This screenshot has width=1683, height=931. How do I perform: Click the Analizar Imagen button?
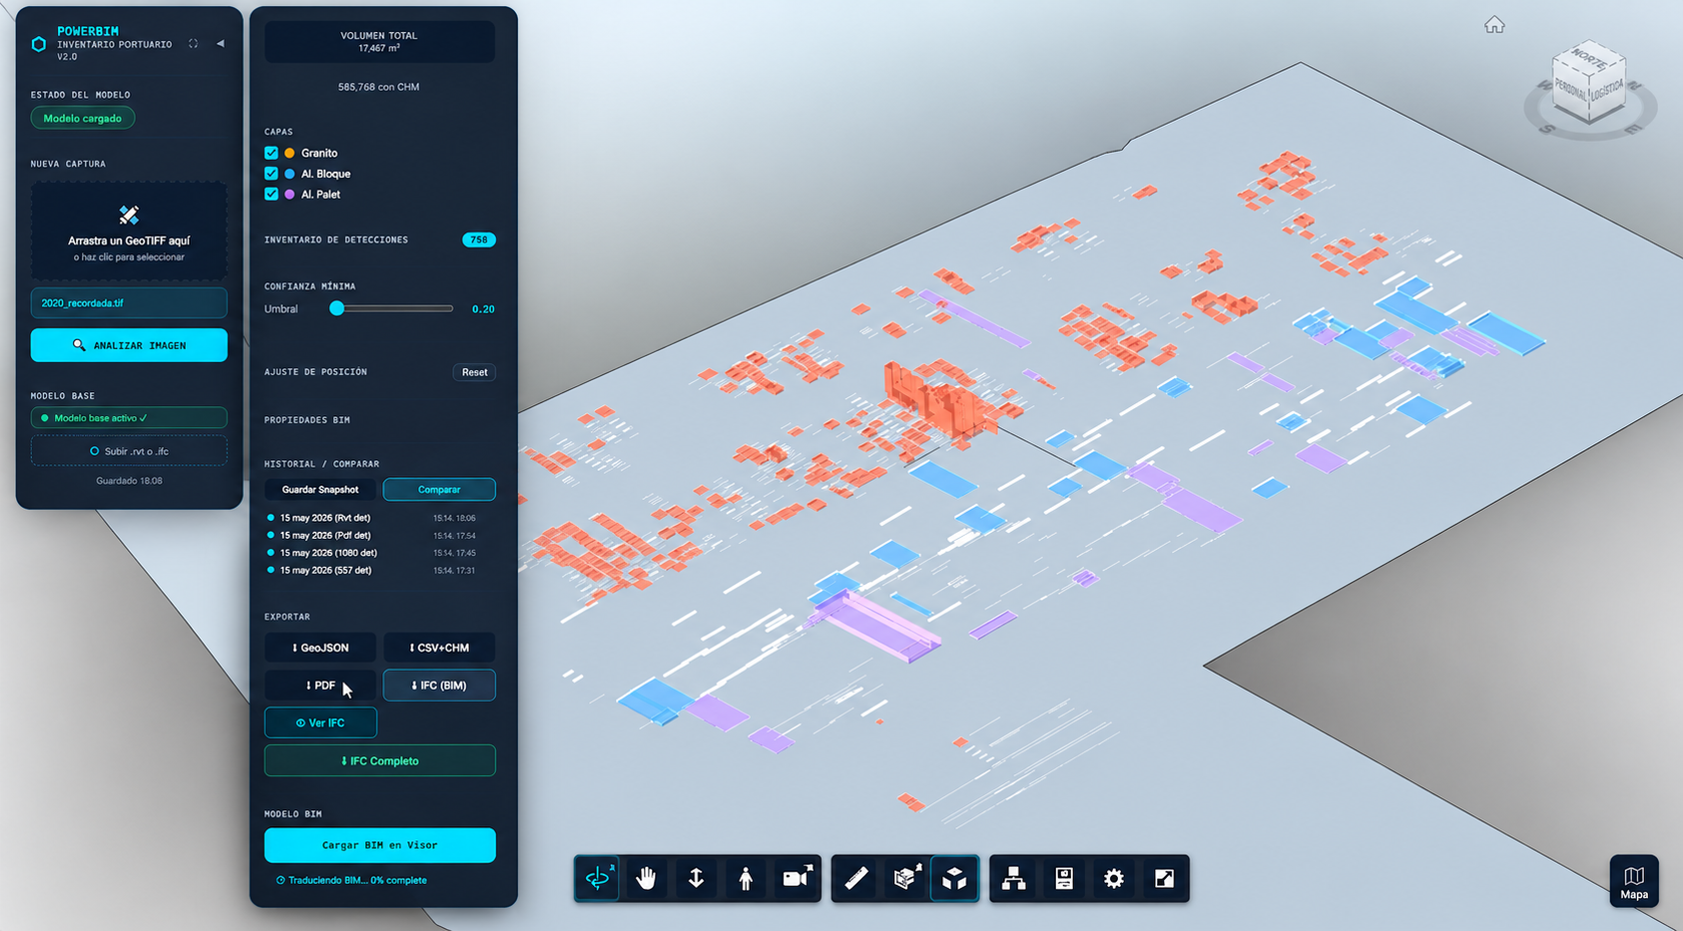(x=129, y=345)
